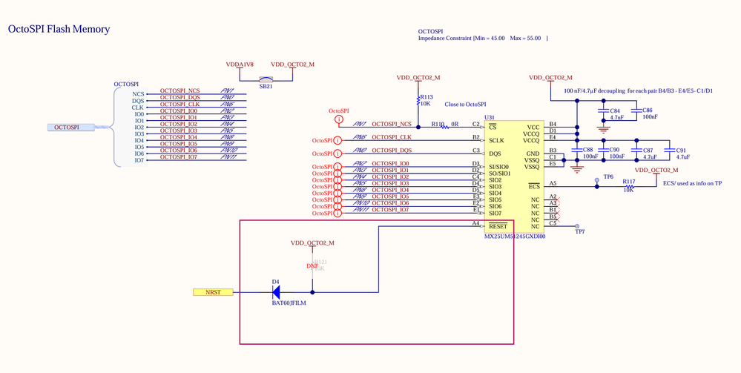
Task: Select the OCTOSPI_IO0 net label near pin D3
Action: (390, 164)
